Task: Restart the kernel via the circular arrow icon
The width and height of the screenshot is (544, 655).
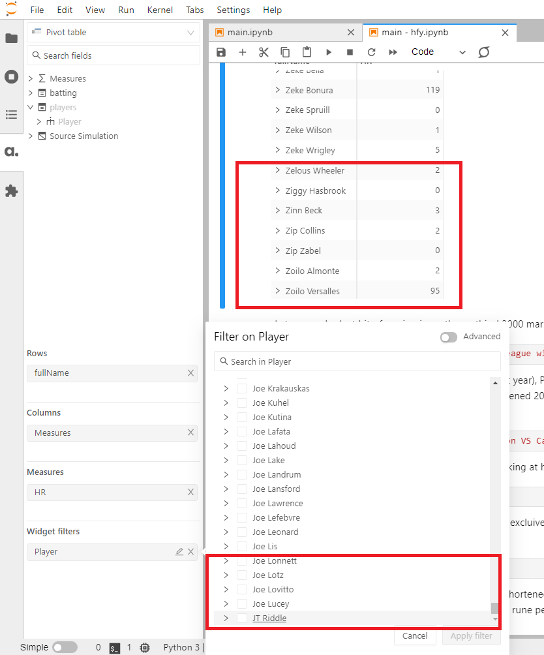Action: click(370, 52)
